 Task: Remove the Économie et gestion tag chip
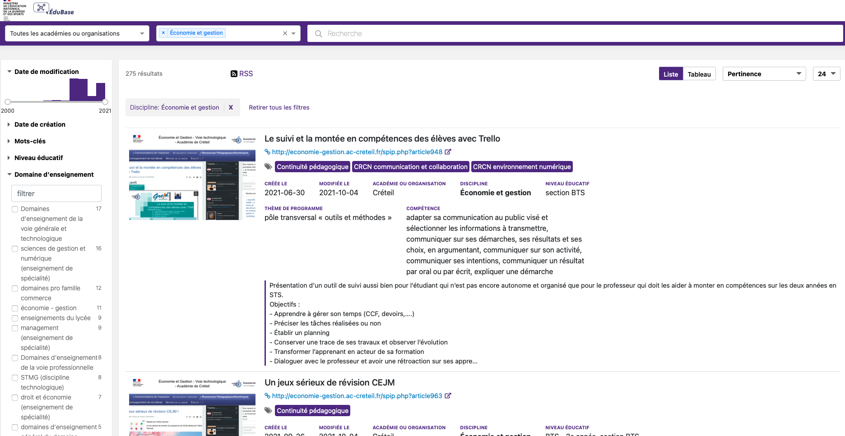click(163, 33)
